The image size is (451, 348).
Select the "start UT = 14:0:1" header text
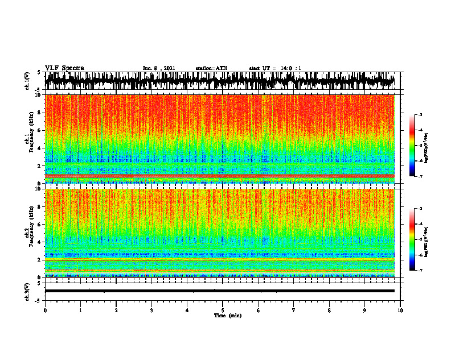click(x=275, y=68)
